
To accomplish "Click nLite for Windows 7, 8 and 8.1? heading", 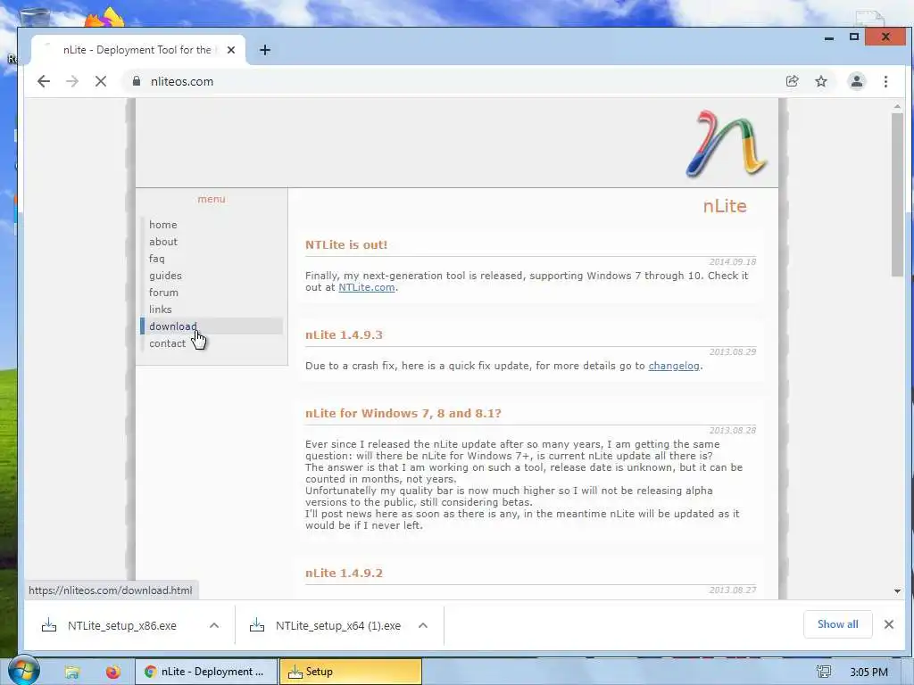I will tap(403, 414).
